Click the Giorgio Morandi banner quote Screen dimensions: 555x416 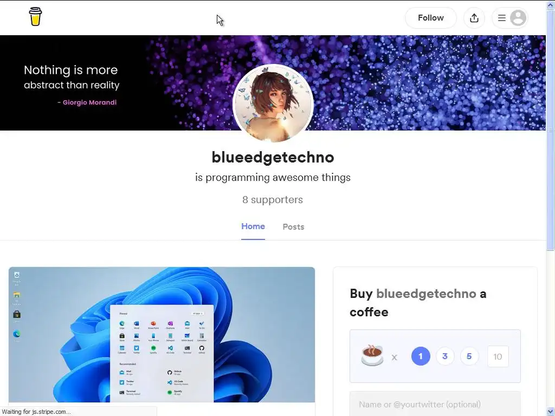[x=72, y=85]
